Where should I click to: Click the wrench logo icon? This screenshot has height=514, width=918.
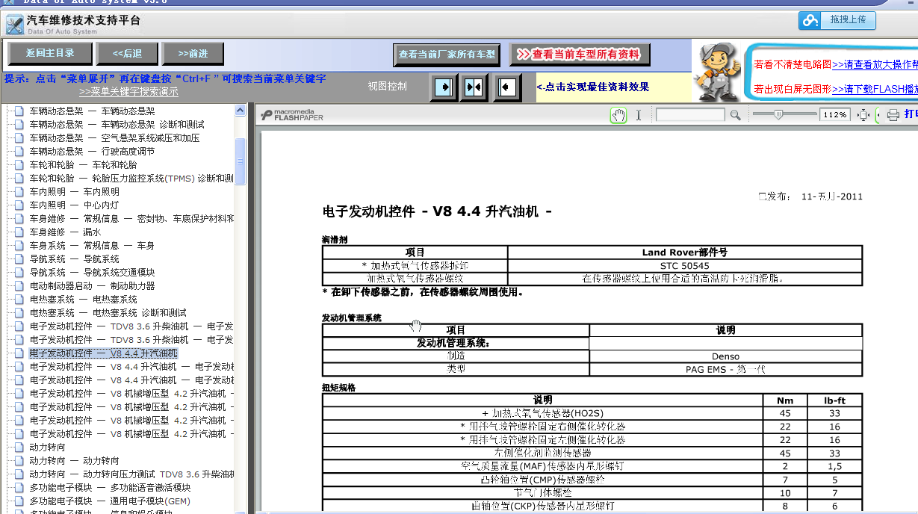[x=14, y=25]
